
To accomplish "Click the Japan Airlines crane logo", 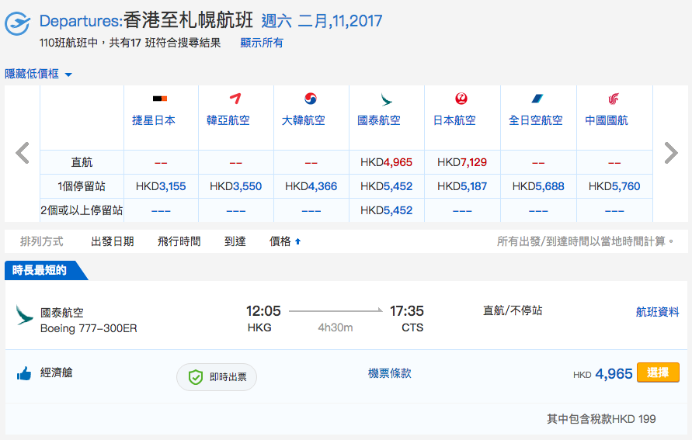I will coord(461,99).
